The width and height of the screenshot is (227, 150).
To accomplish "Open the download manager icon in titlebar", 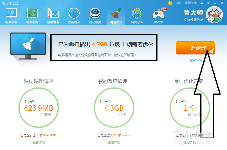I will click(x=202, y=3).
